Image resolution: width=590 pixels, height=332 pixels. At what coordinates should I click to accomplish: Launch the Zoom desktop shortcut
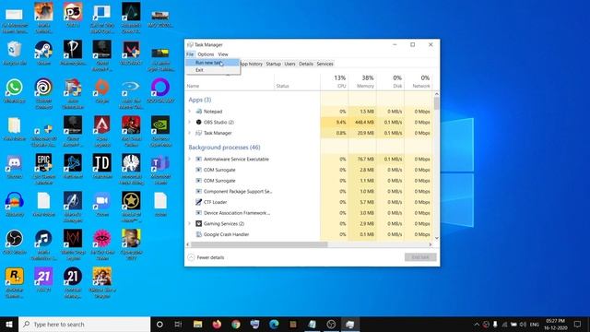click(x=102, y=205)
